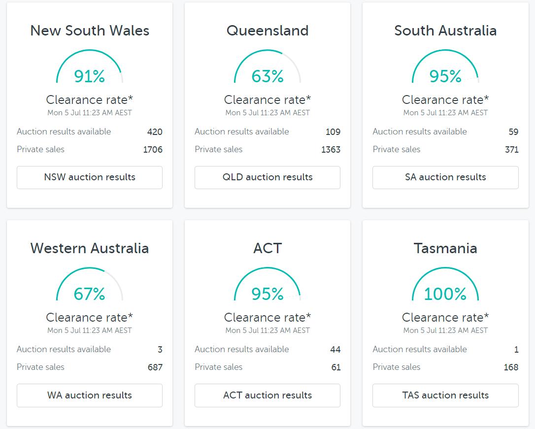Click Queensland 63% clearance gauge

[x=267, y=68]
